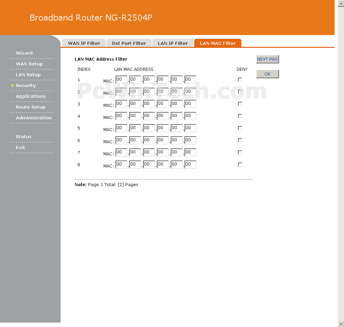This screenshot has height=327, width=344.
Task: Enable DENY checkbox for index 1
Action: [240, 80]
